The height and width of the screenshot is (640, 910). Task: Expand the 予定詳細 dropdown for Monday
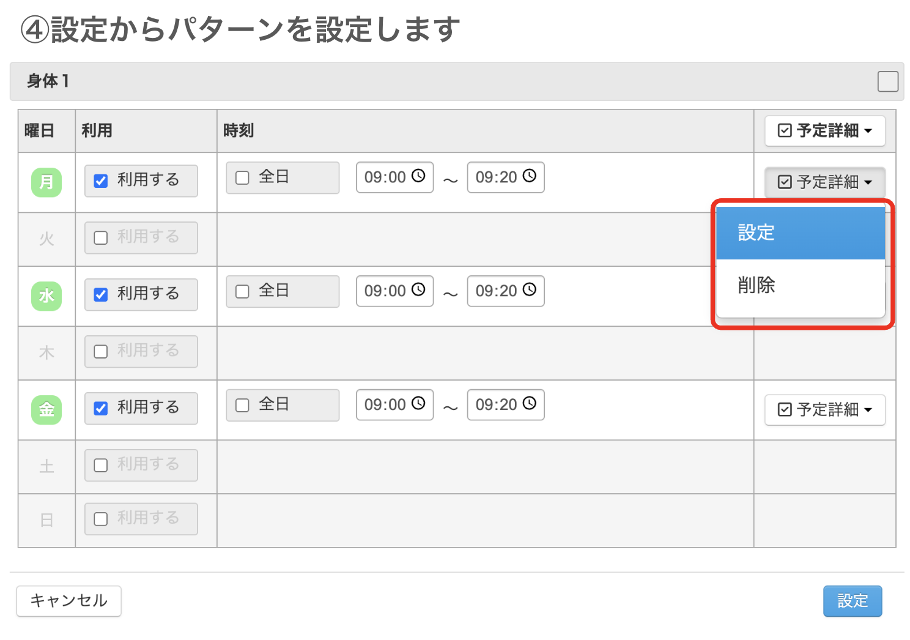tap(824, 182)
